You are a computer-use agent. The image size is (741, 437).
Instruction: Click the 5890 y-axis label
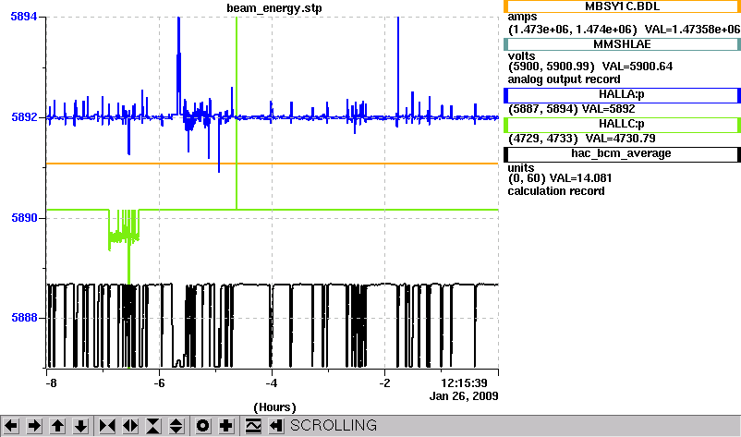(24, 218)
